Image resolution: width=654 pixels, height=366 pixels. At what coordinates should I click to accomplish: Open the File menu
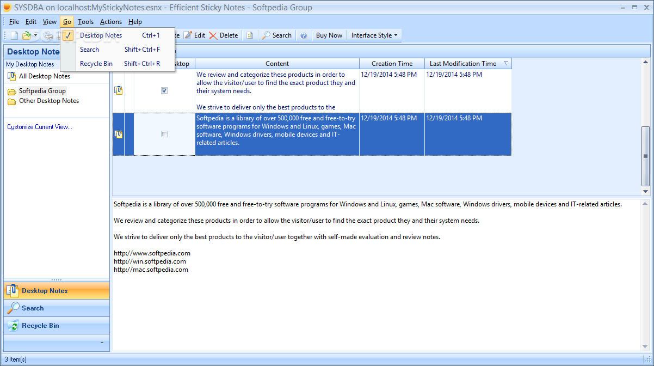pyautogui.click(x=14, y=22)
